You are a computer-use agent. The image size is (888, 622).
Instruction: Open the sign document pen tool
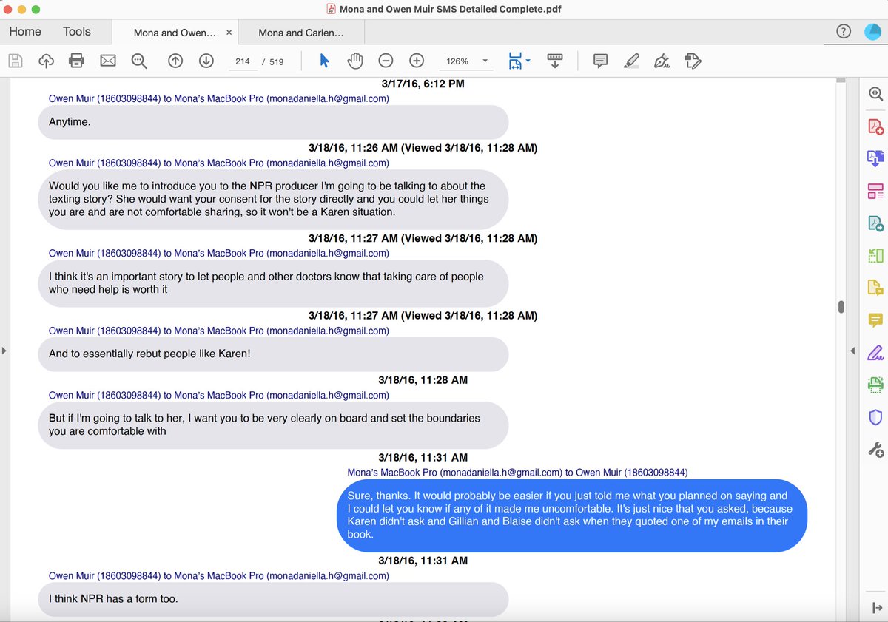coord(662,61)
